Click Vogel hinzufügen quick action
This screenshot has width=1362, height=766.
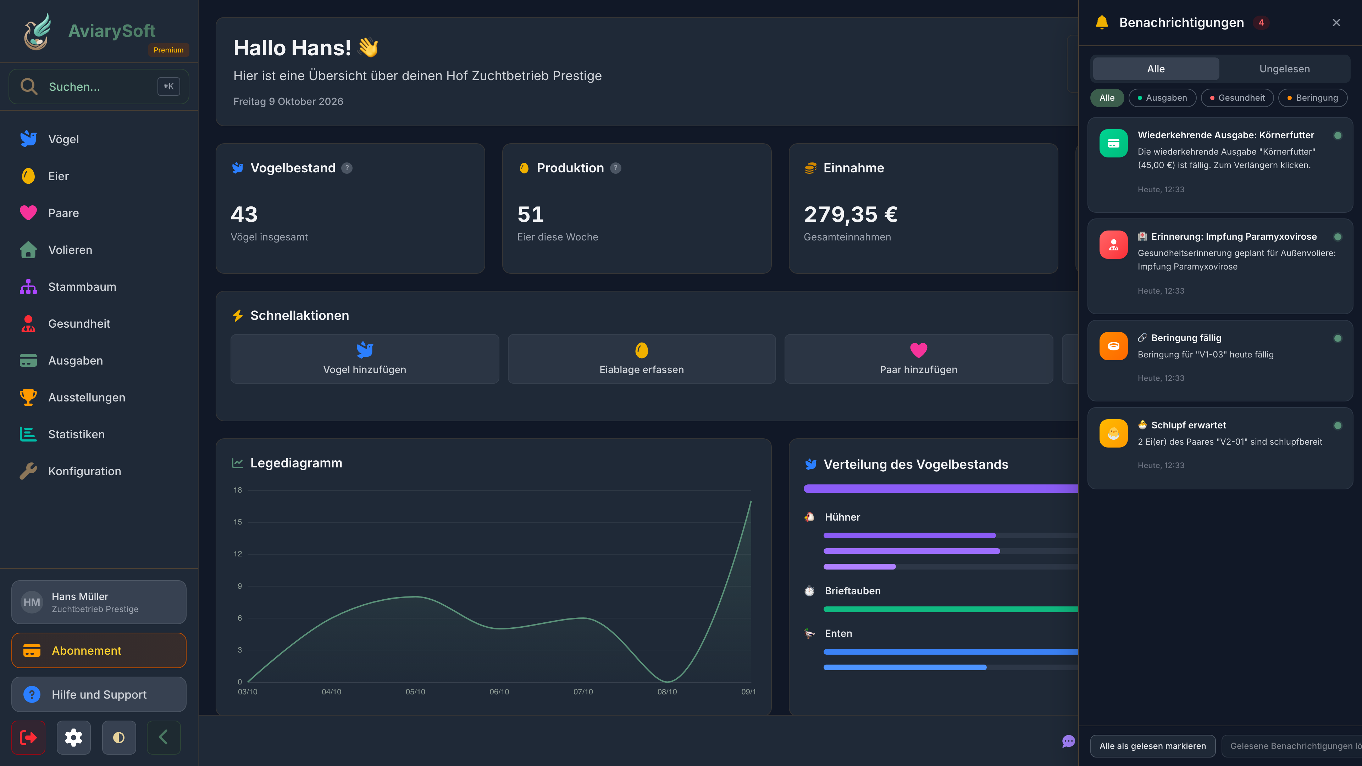click(365, 359)
